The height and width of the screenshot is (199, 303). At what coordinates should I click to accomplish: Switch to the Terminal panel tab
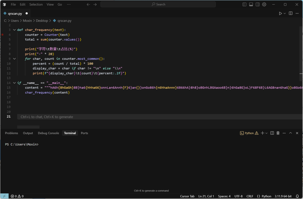(x=70, y=133)
